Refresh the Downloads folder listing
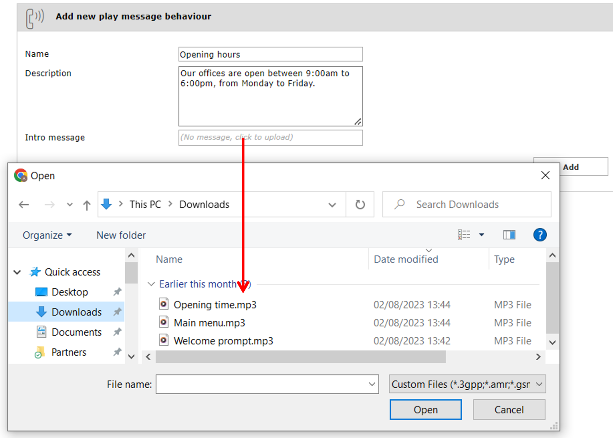Screen dimensions: 613x438 pyautogui.click(x=360, y=205)
